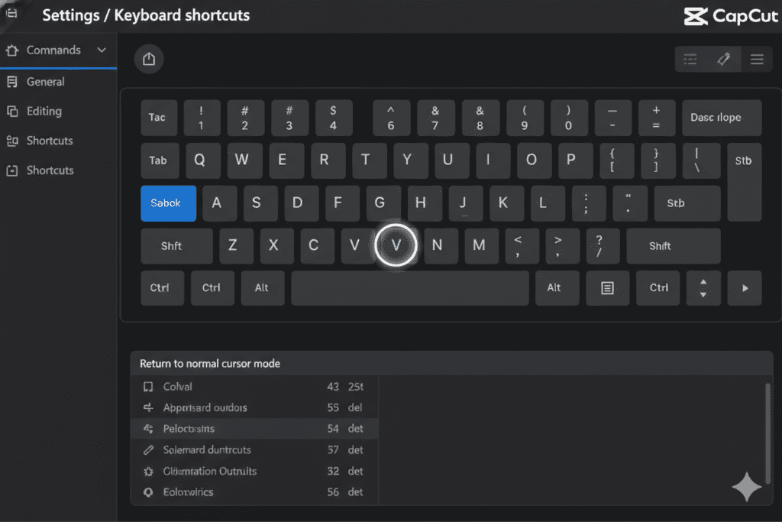Click the Shift key on the left side
This screenshot has height=522, width=782.
tap(176, 246)
